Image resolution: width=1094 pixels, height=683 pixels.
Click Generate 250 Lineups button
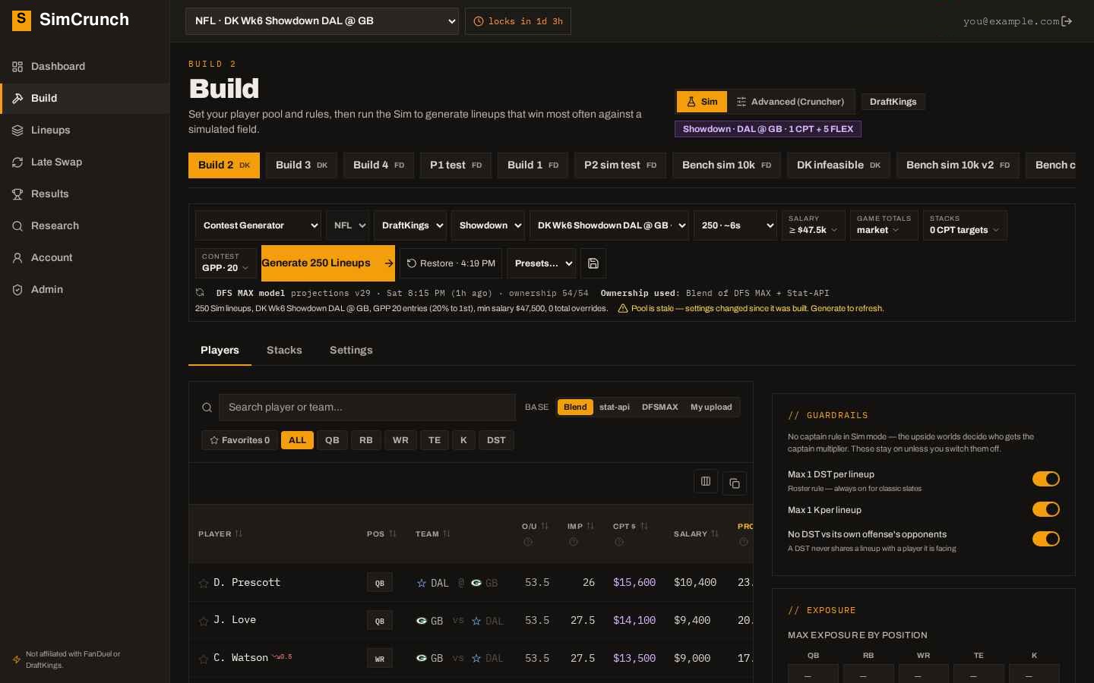click(328, 263)
